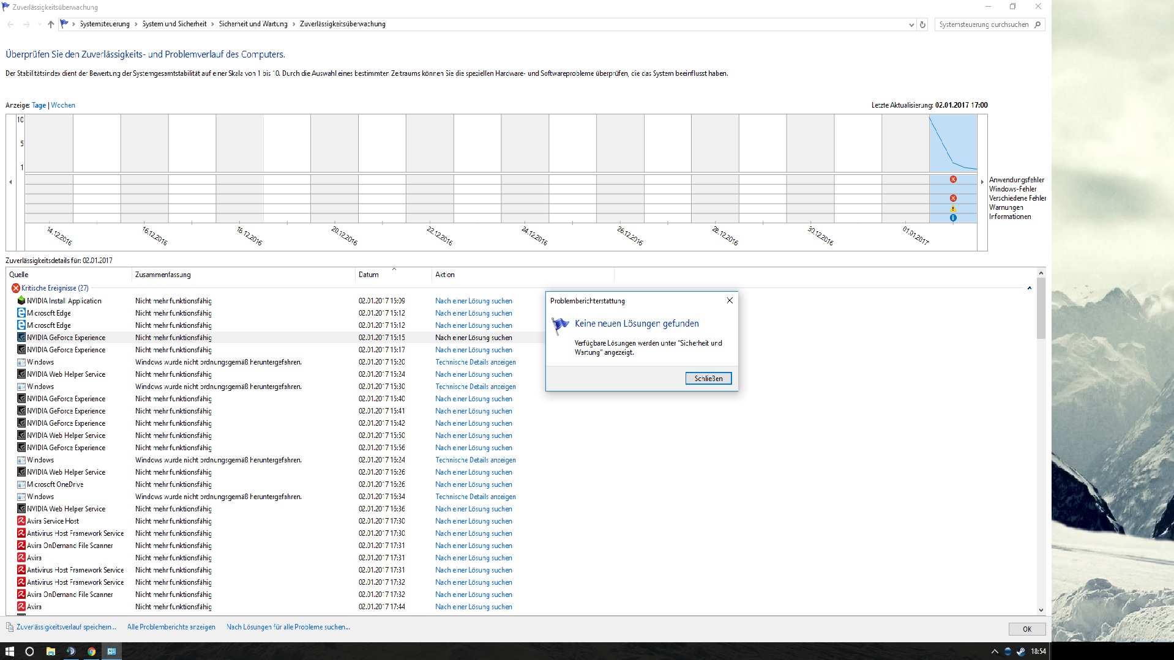Sort the list by Zusammenfassung column
Screen dimensions: 1174x660
(243, 275)
